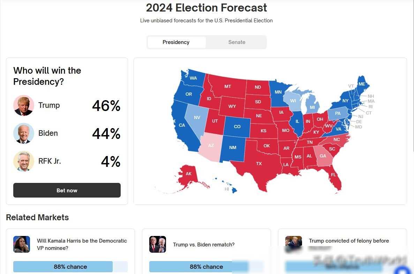Screen dimensions: 414x274
Task: Click the Harris 88% chance bar
Action: click(70, 267)
